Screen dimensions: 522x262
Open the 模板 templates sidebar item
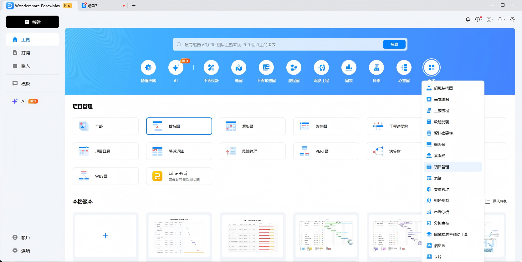(33, 83)
